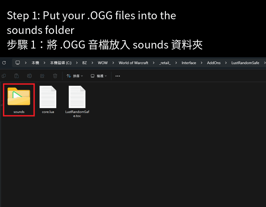This screenshot has height=207, width=266.
Task: Open the 檢視 view dropdown
Action: [99, 76]
